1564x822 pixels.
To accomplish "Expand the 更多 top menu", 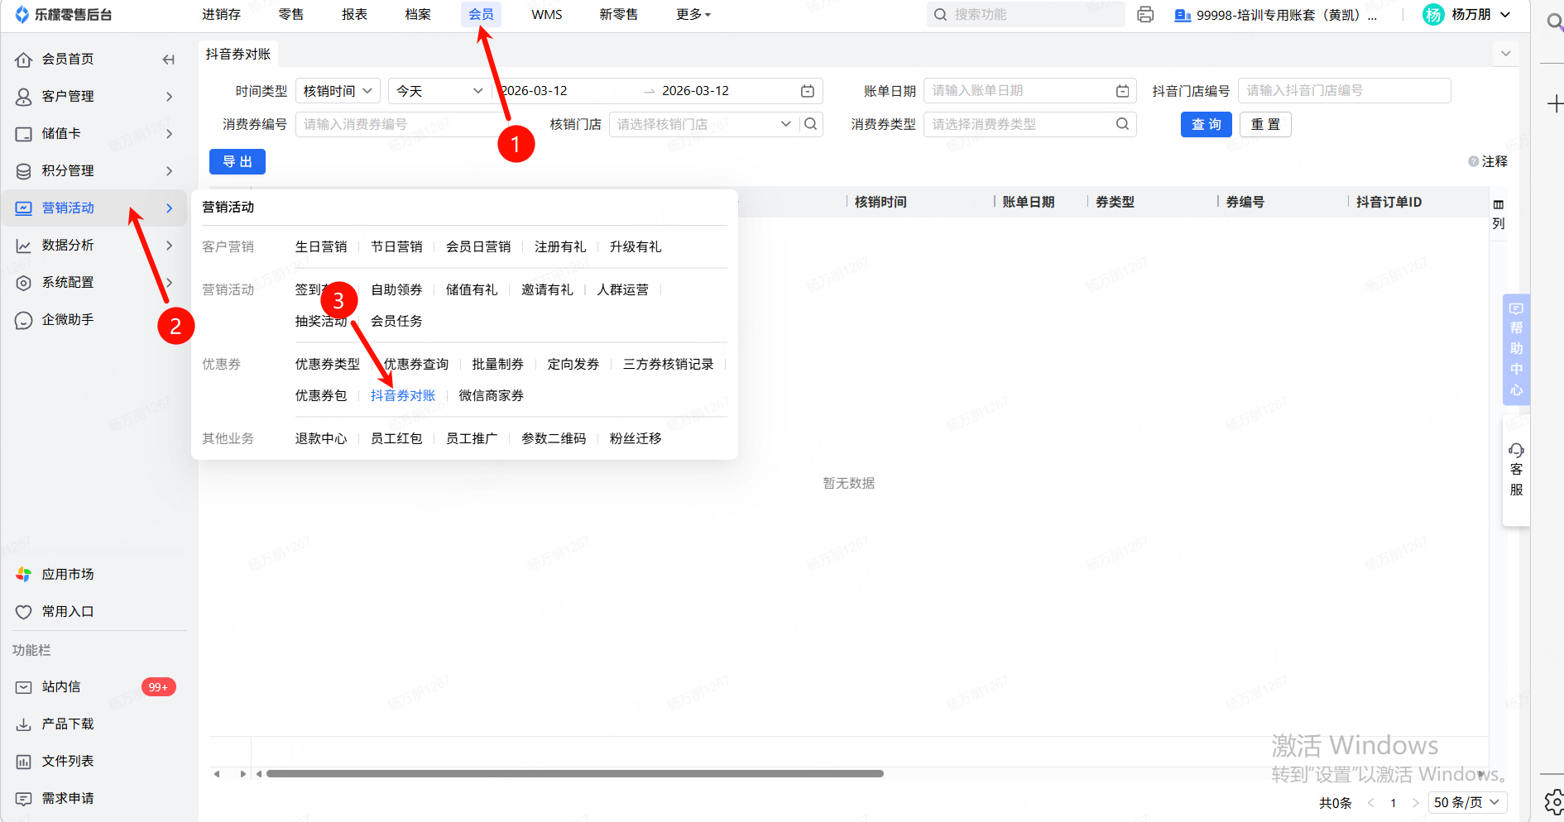I will click(x=693, y=15).
